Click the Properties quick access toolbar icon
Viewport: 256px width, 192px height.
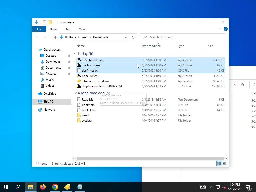[x=44, y=22]
